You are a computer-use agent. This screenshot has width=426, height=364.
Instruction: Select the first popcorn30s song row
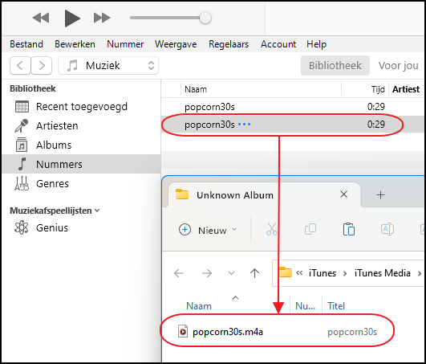292,107
